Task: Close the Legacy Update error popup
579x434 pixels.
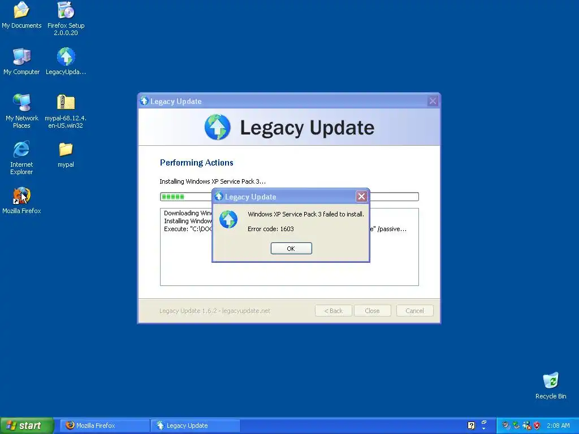Action: point(361,196)
